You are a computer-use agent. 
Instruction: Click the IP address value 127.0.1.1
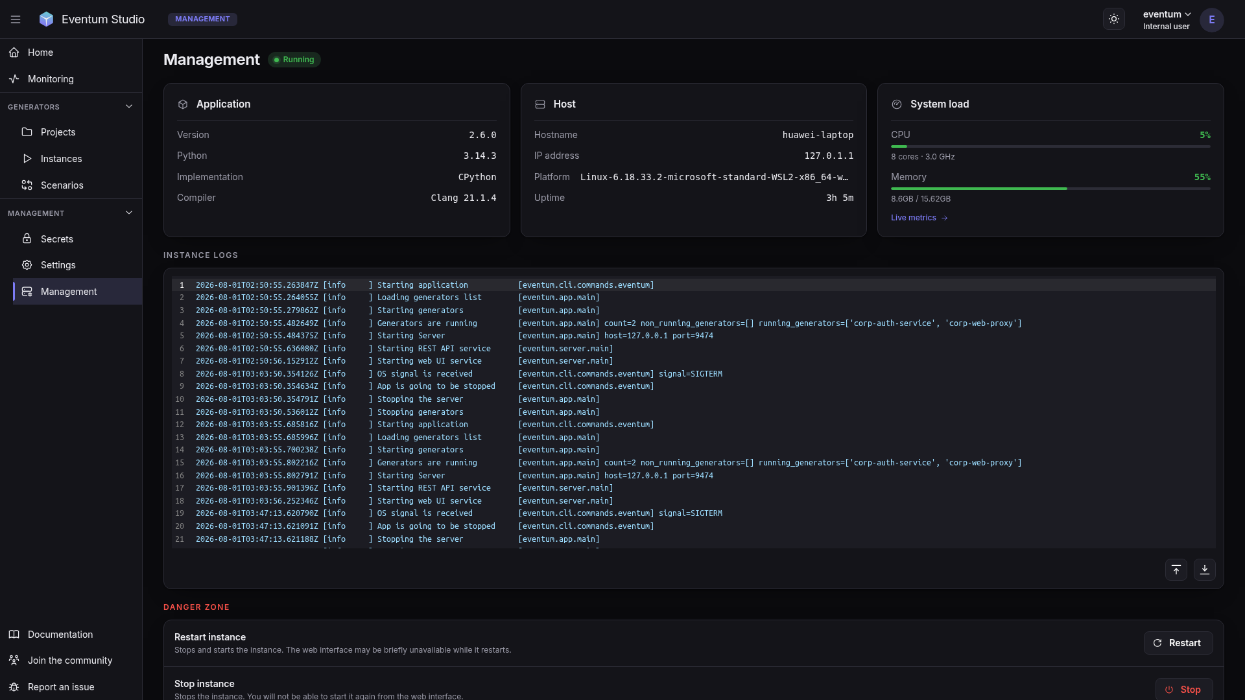[829, 156]
